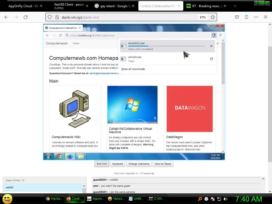Click the red DataWagon thumbnail
The width and height of the screenshot is (272, 204).
point(190,109)
